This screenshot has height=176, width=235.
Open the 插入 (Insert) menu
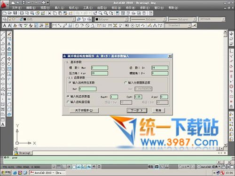[59, 8]
